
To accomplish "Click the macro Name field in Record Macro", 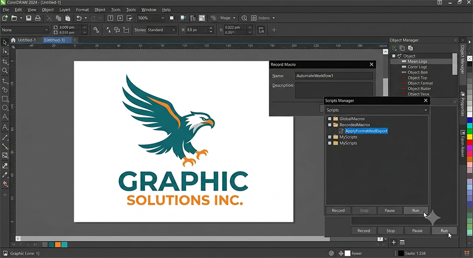I will click(333, 76).
